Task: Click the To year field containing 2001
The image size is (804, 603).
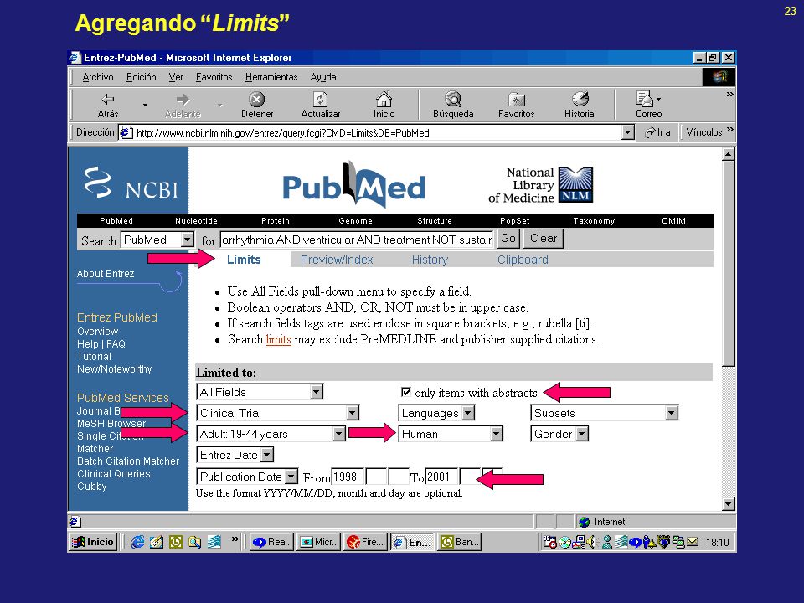Action: [x=441, y=477]
